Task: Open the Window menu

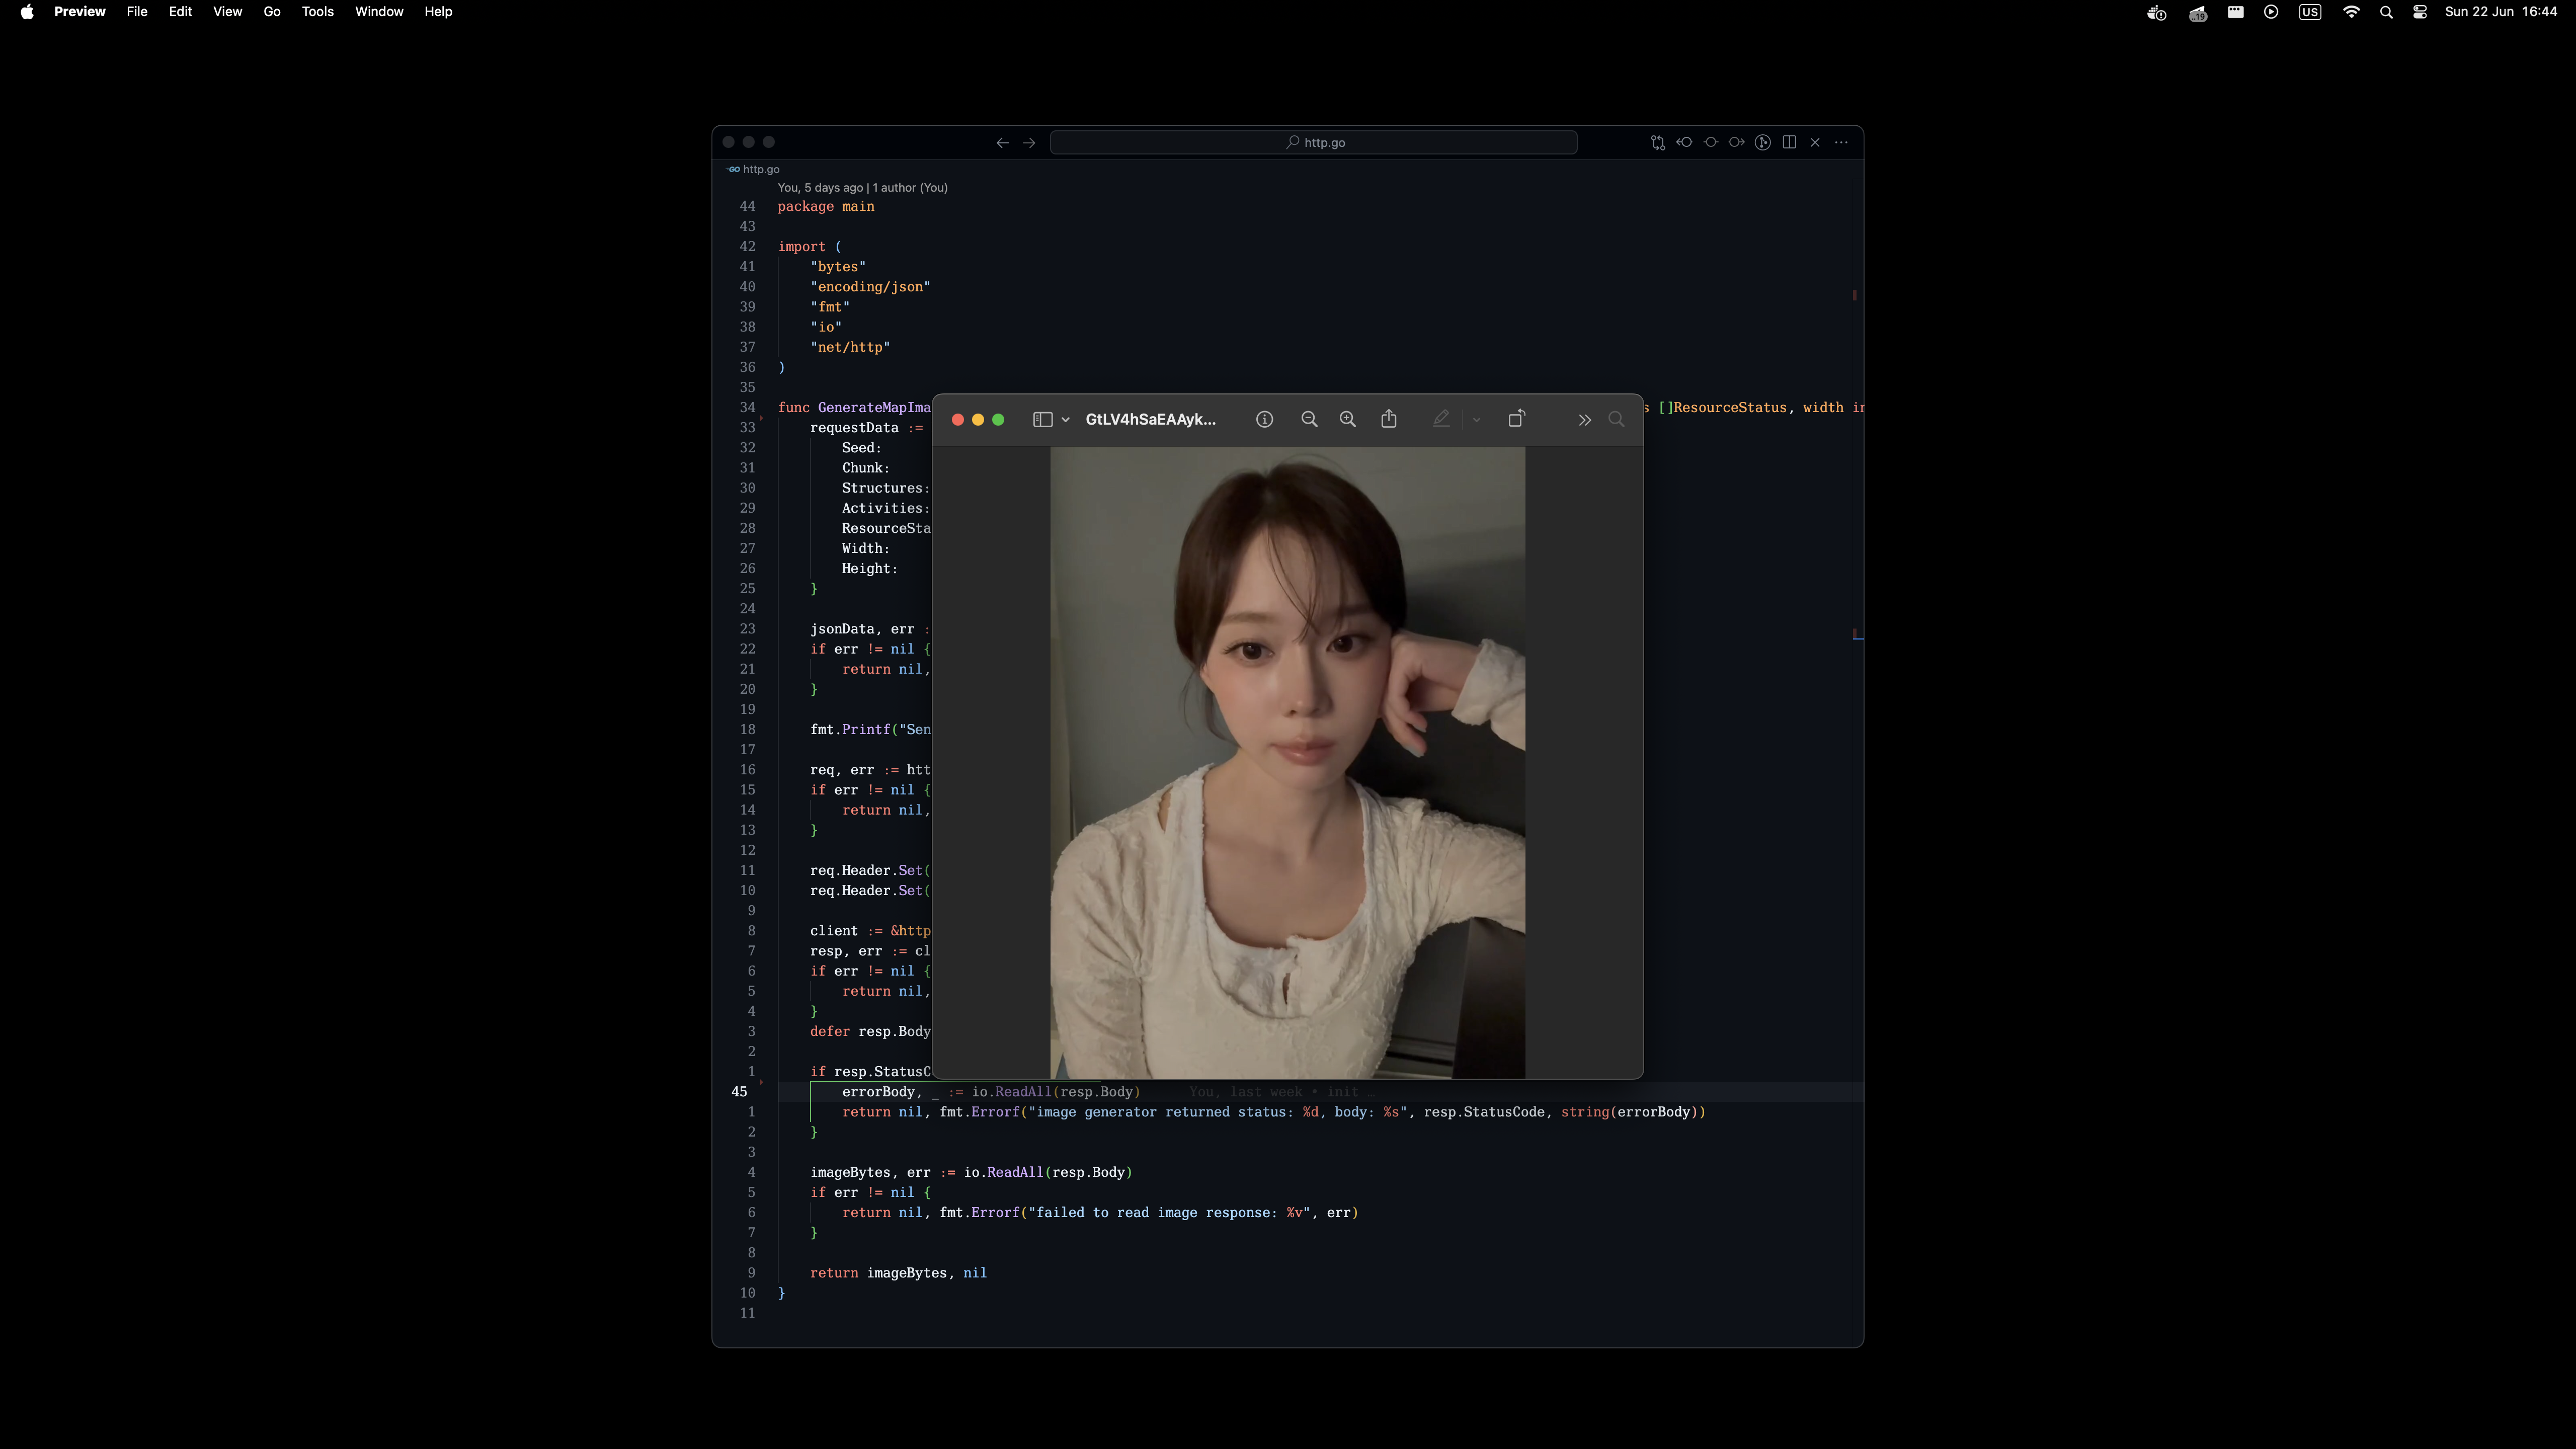Action: tap(379, 12)
